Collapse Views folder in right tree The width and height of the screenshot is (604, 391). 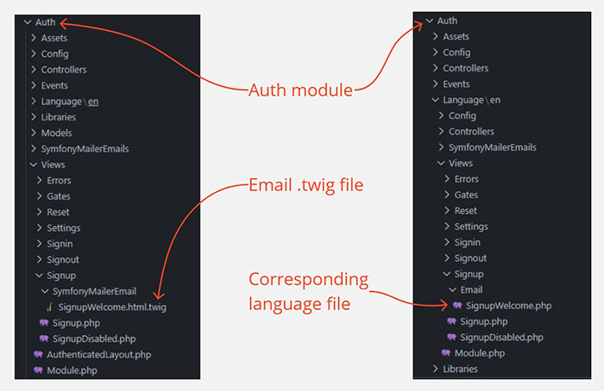pyautogui.click(x=441, y=163)
